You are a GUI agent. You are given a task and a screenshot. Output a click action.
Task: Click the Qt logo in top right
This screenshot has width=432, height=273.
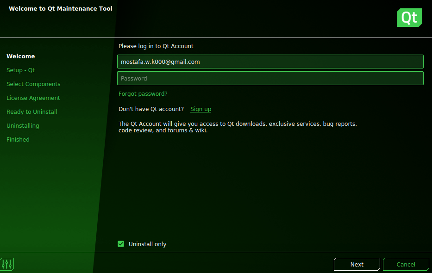tap(409, 18)
